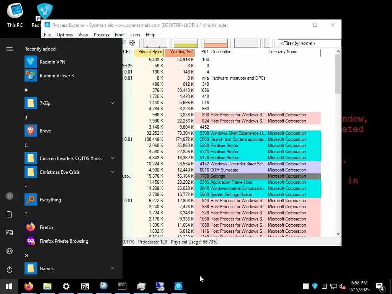392x294 pixels.
Task: Open the Settings gear on the taskbar
Action: pyautogui.click(x=66, y=286)
